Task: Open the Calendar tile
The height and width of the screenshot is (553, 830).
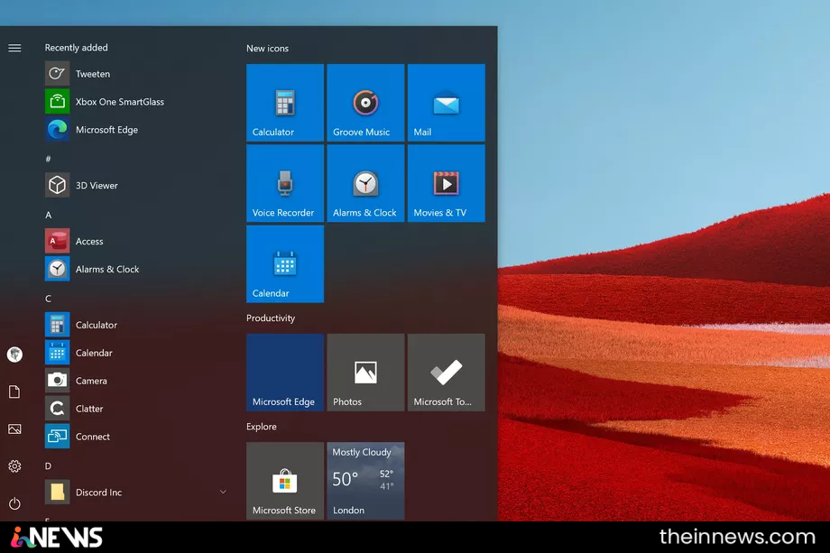Action: [285, 264]
